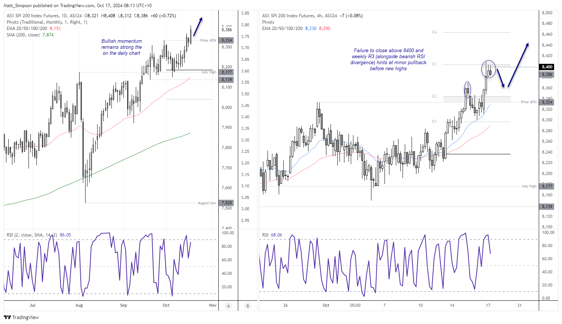Viewport: 562px width, 324px height.
Task: Click 'Prior ATH' label on 4h chart
Action: coord(529,102)
